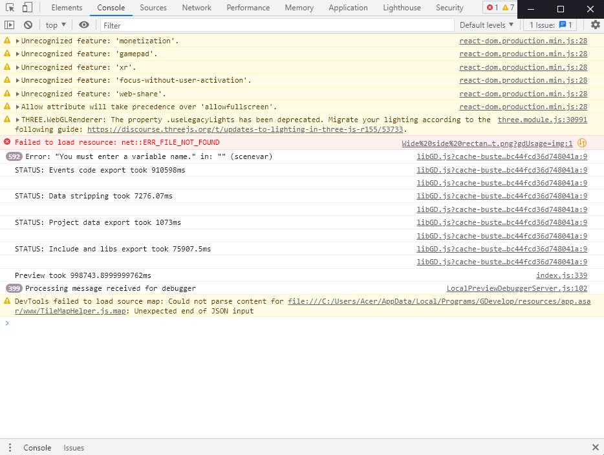Switch to the Network tab

[197, 8]
